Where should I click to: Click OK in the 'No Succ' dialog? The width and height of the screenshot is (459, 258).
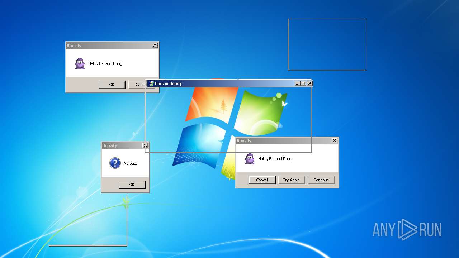(132, 185)
